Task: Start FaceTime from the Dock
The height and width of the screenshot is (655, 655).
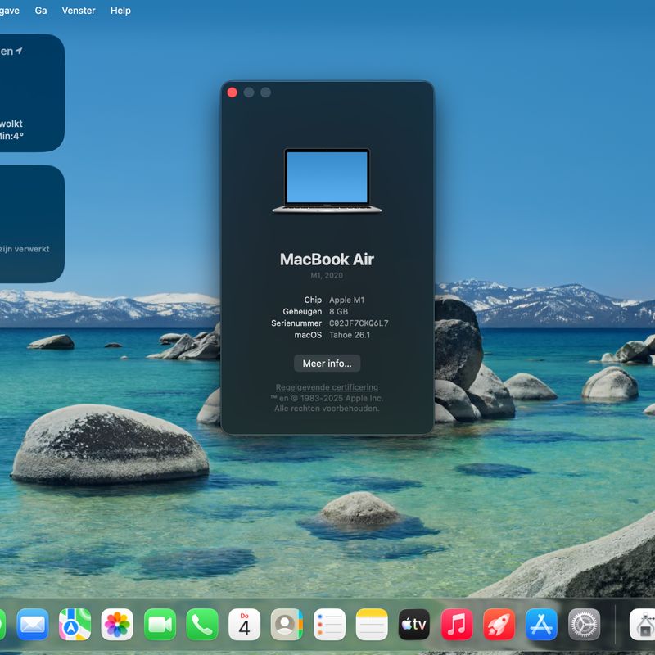Action: pyautogui.click(x=160, y=625)
